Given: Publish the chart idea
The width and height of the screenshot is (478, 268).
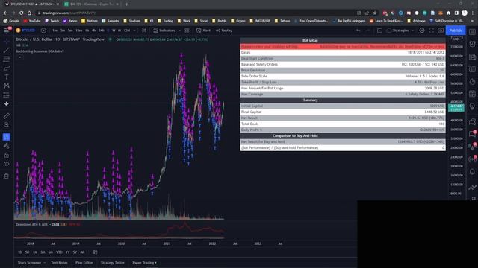Looking at the screenshot, I should tap(456, 31).
